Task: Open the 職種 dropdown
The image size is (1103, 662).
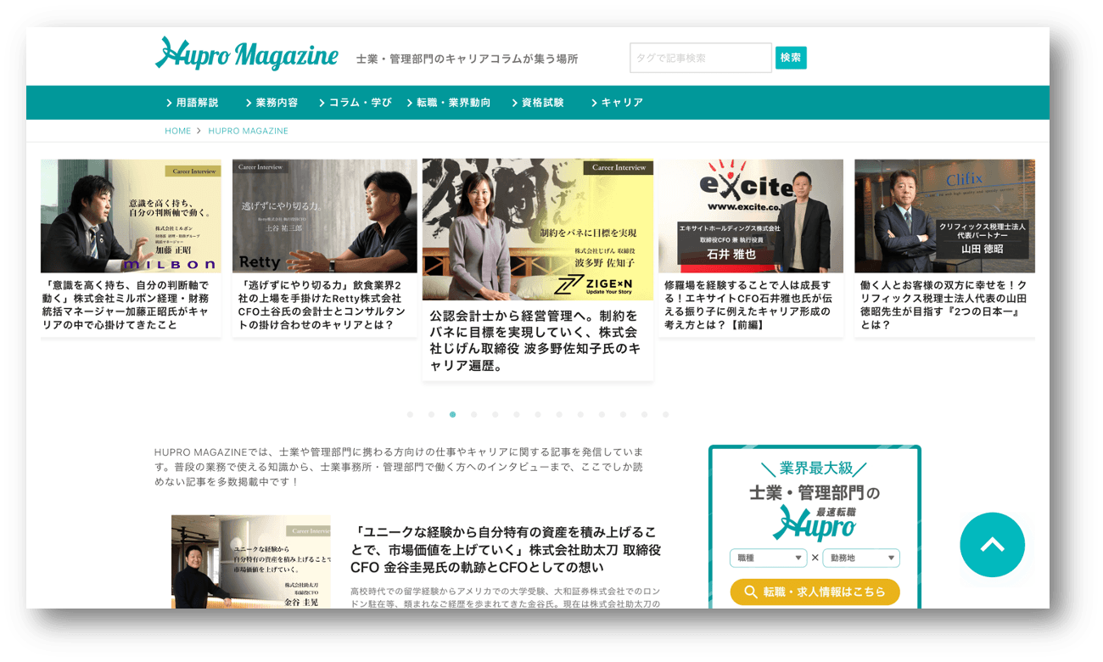Action: (764, 558)
